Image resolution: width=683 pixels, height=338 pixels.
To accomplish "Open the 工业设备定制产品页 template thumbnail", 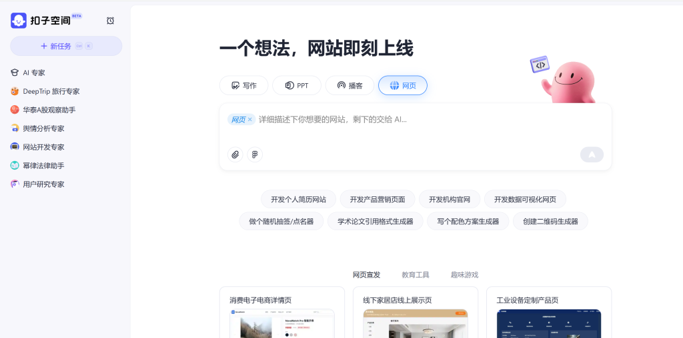I will [549, 323].
